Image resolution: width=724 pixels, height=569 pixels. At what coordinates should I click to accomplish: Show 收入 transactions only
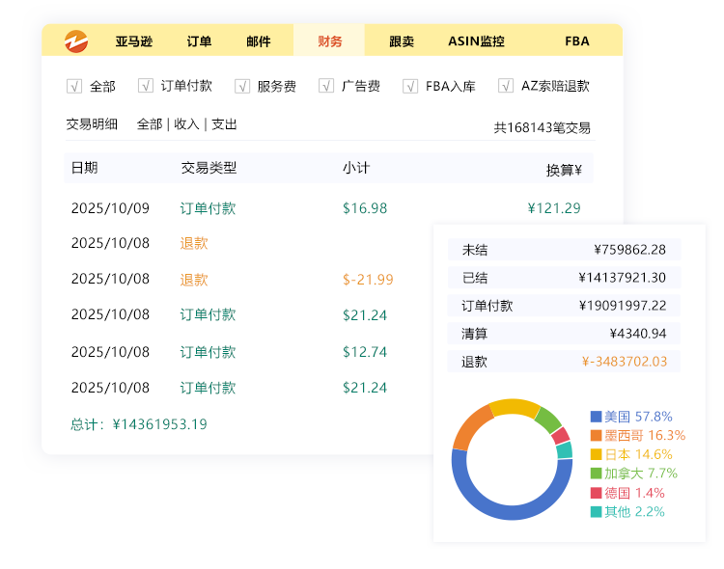click(x=186, y=124)
